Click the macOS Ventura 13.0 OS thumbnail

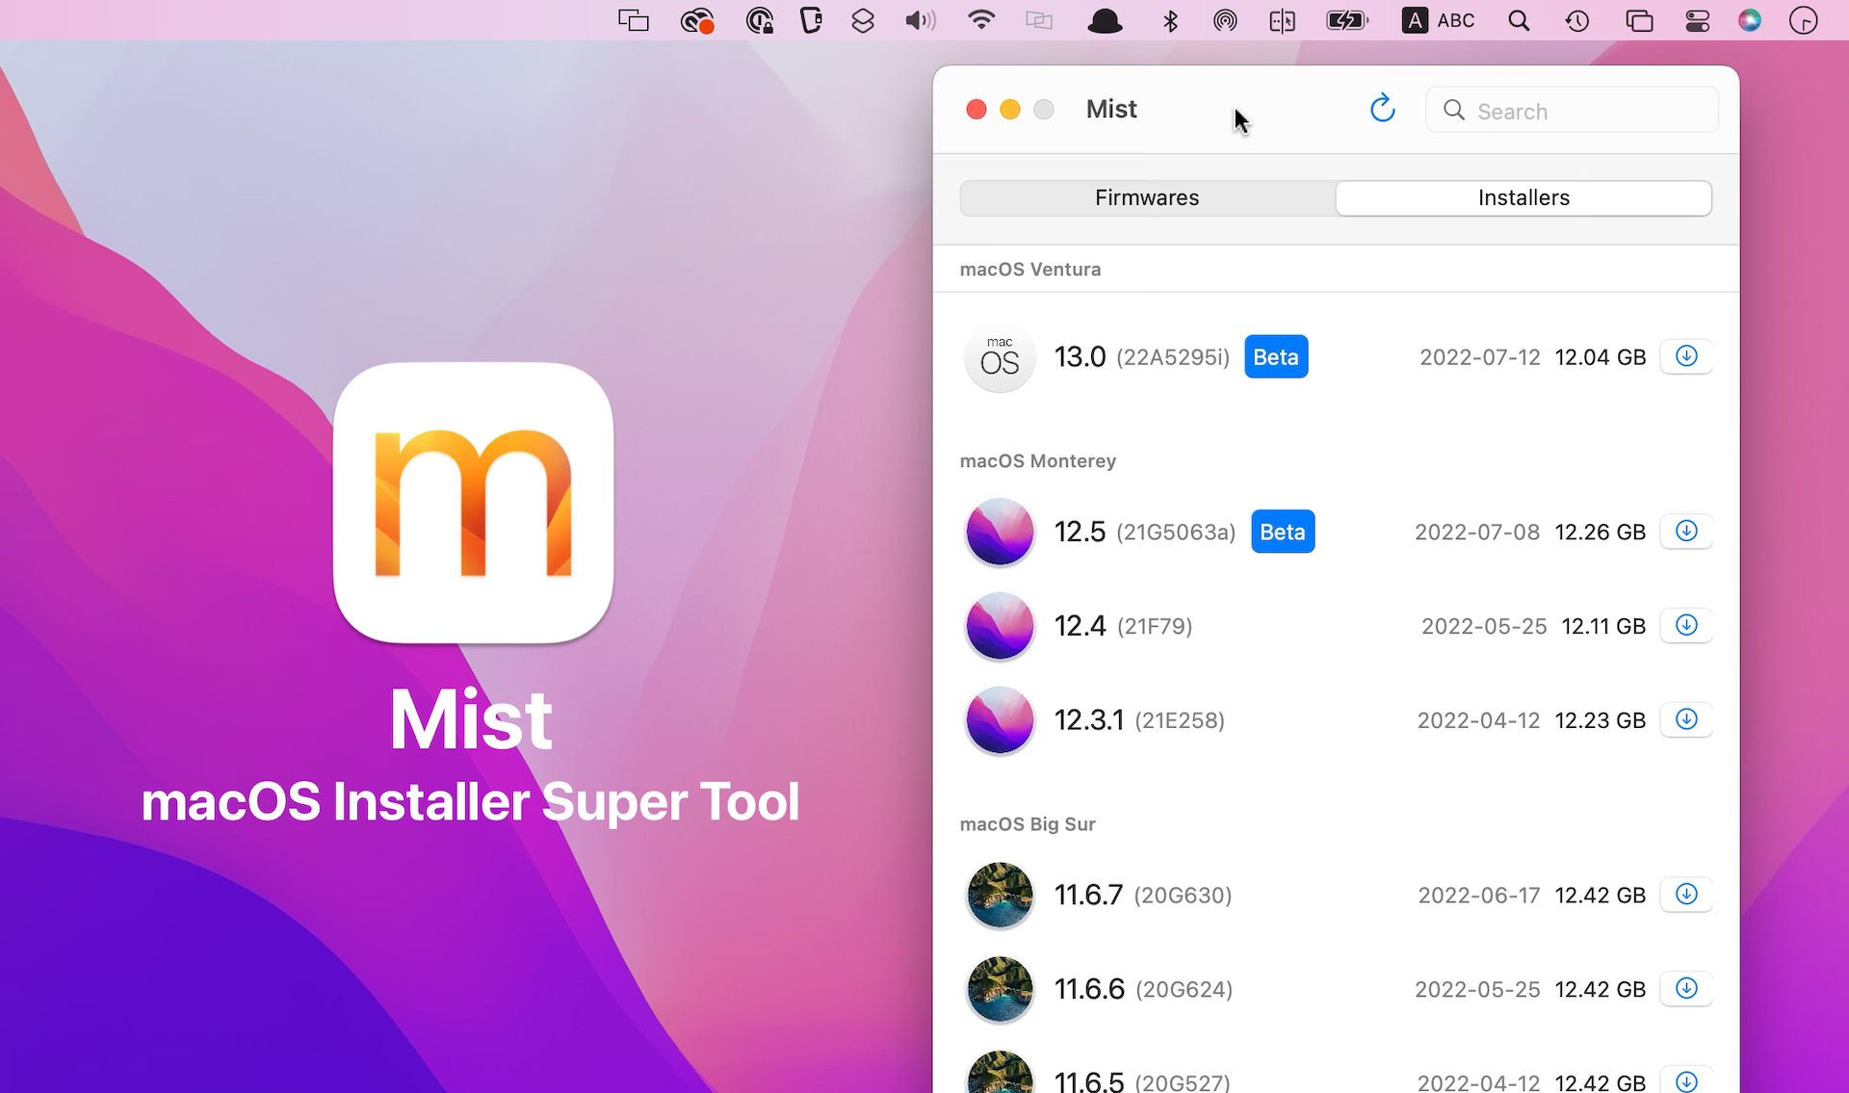pos(1000,355)
